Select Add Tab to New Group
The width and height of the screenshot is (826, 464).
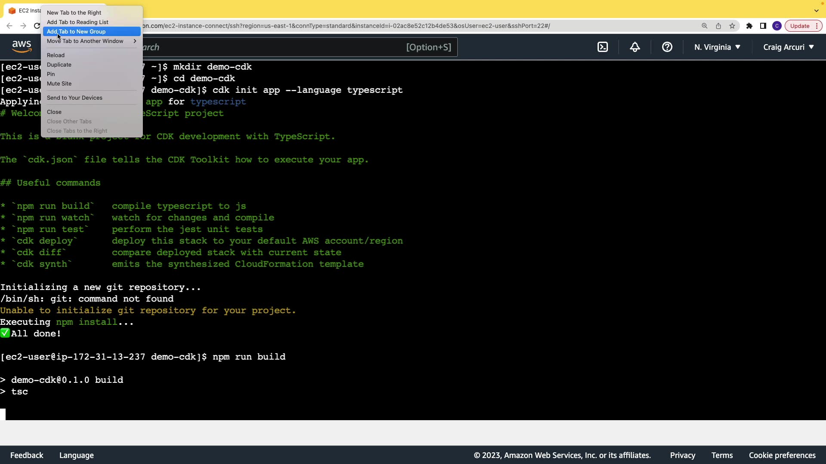(x=76, y=32)
